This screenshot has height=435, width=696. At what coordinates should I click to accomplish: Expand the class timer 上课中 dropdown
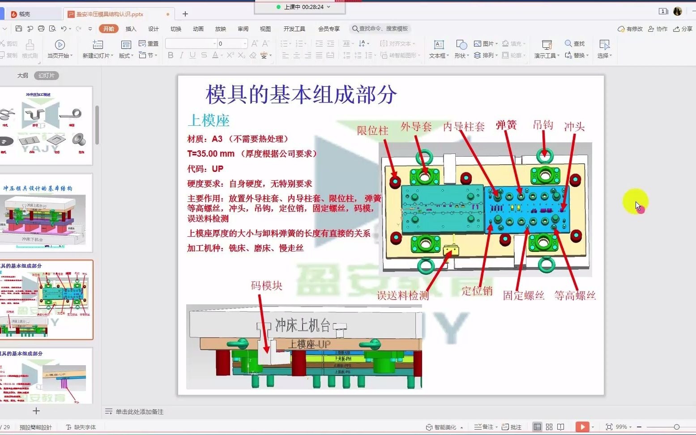coord(329,7)
